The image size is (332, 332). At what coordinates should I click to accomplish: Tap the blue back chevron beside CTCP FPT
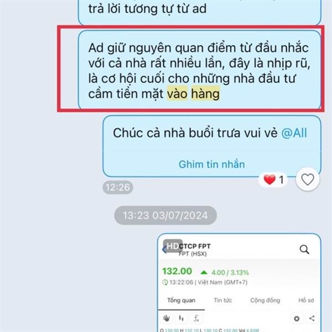(164, 250)
